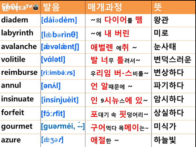196x147 pixels.
Task: Click the word insinuate
Action: click(x=17, y=99)
